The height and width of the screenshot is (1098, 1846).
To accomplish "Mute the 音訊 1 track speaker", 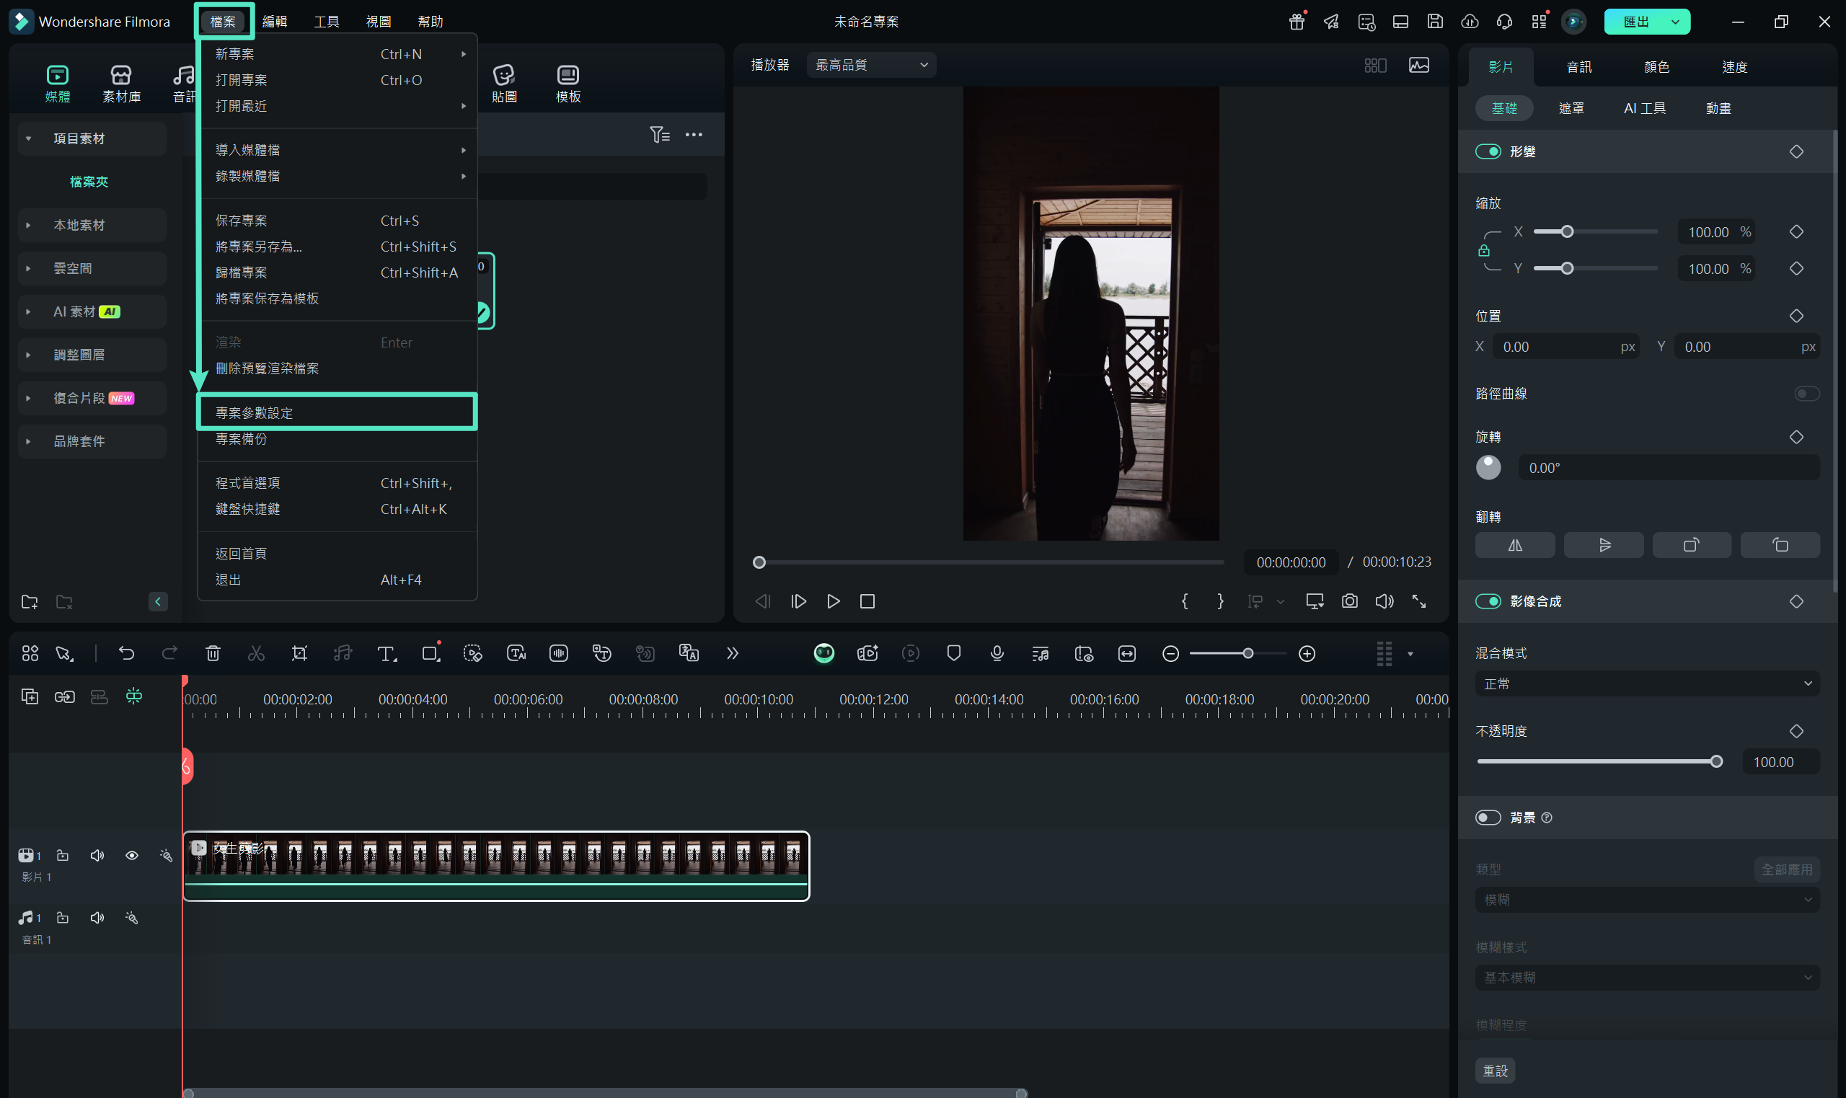I will 97,918.
